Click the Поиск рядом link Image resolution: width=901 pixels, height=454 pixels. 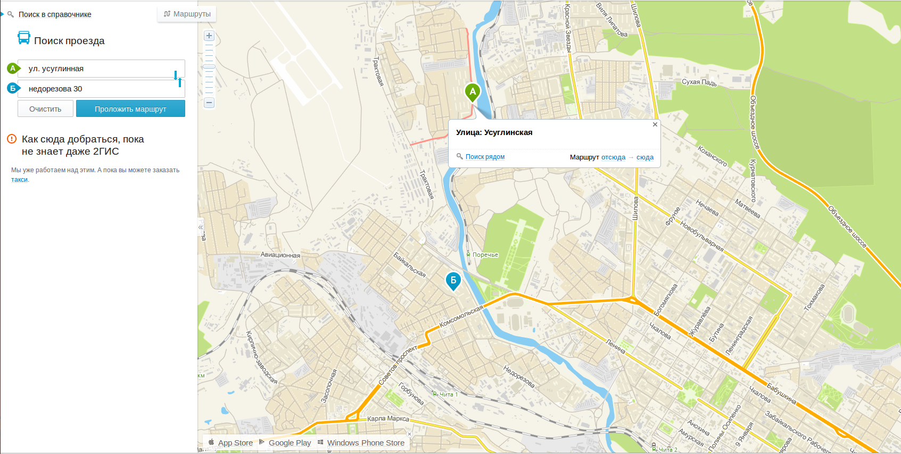pyautogui.click(x=485, y=157)
